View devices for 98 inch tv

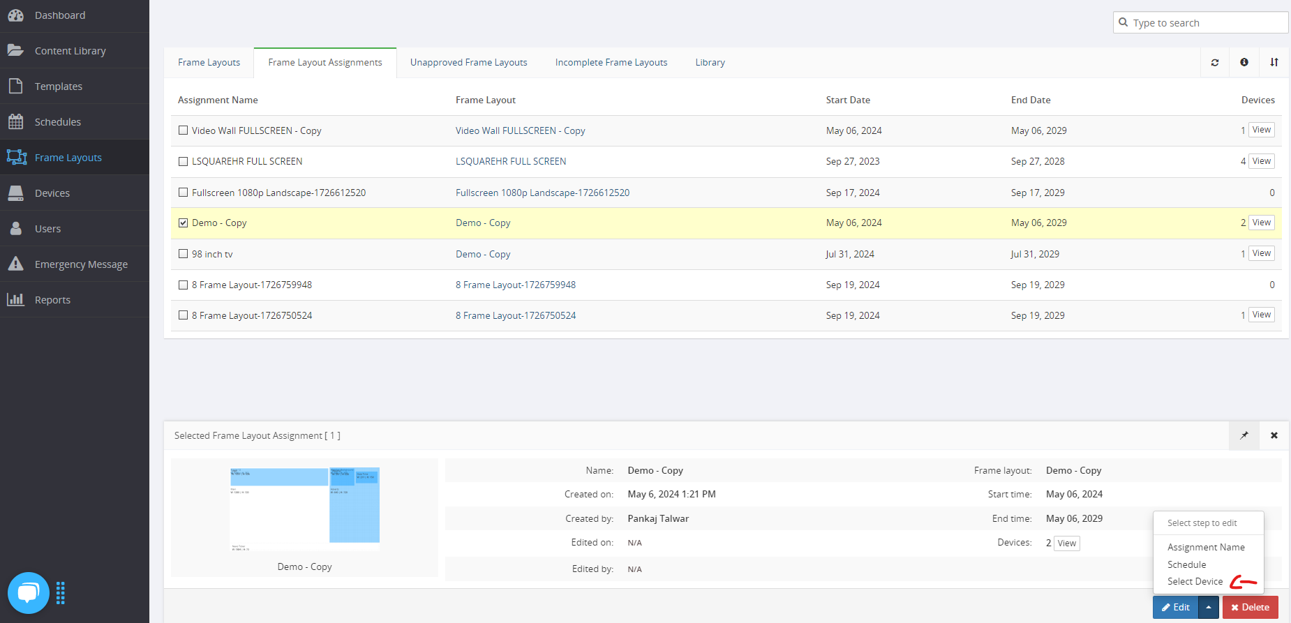pos(1261,253)
